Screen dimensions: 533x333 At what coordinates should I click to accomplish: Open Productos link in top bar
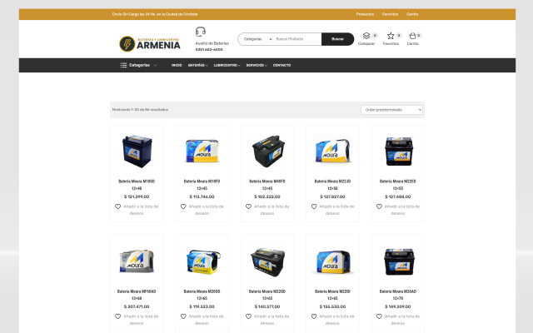pyautogui.click(x=365, y=14)
